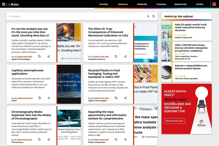
Task: Click 'HLEDÁŠ NOVOU PRÁCI?' ad banner text
Action: [x=175, y=93]
